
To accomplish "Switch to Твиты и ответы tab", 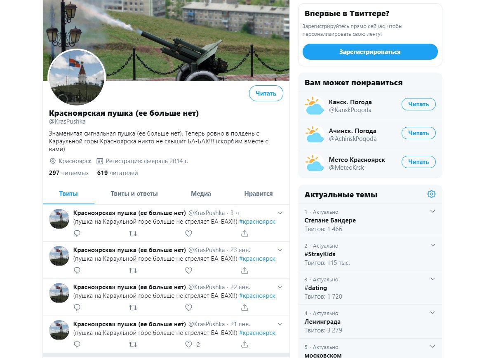I will 134,194.
